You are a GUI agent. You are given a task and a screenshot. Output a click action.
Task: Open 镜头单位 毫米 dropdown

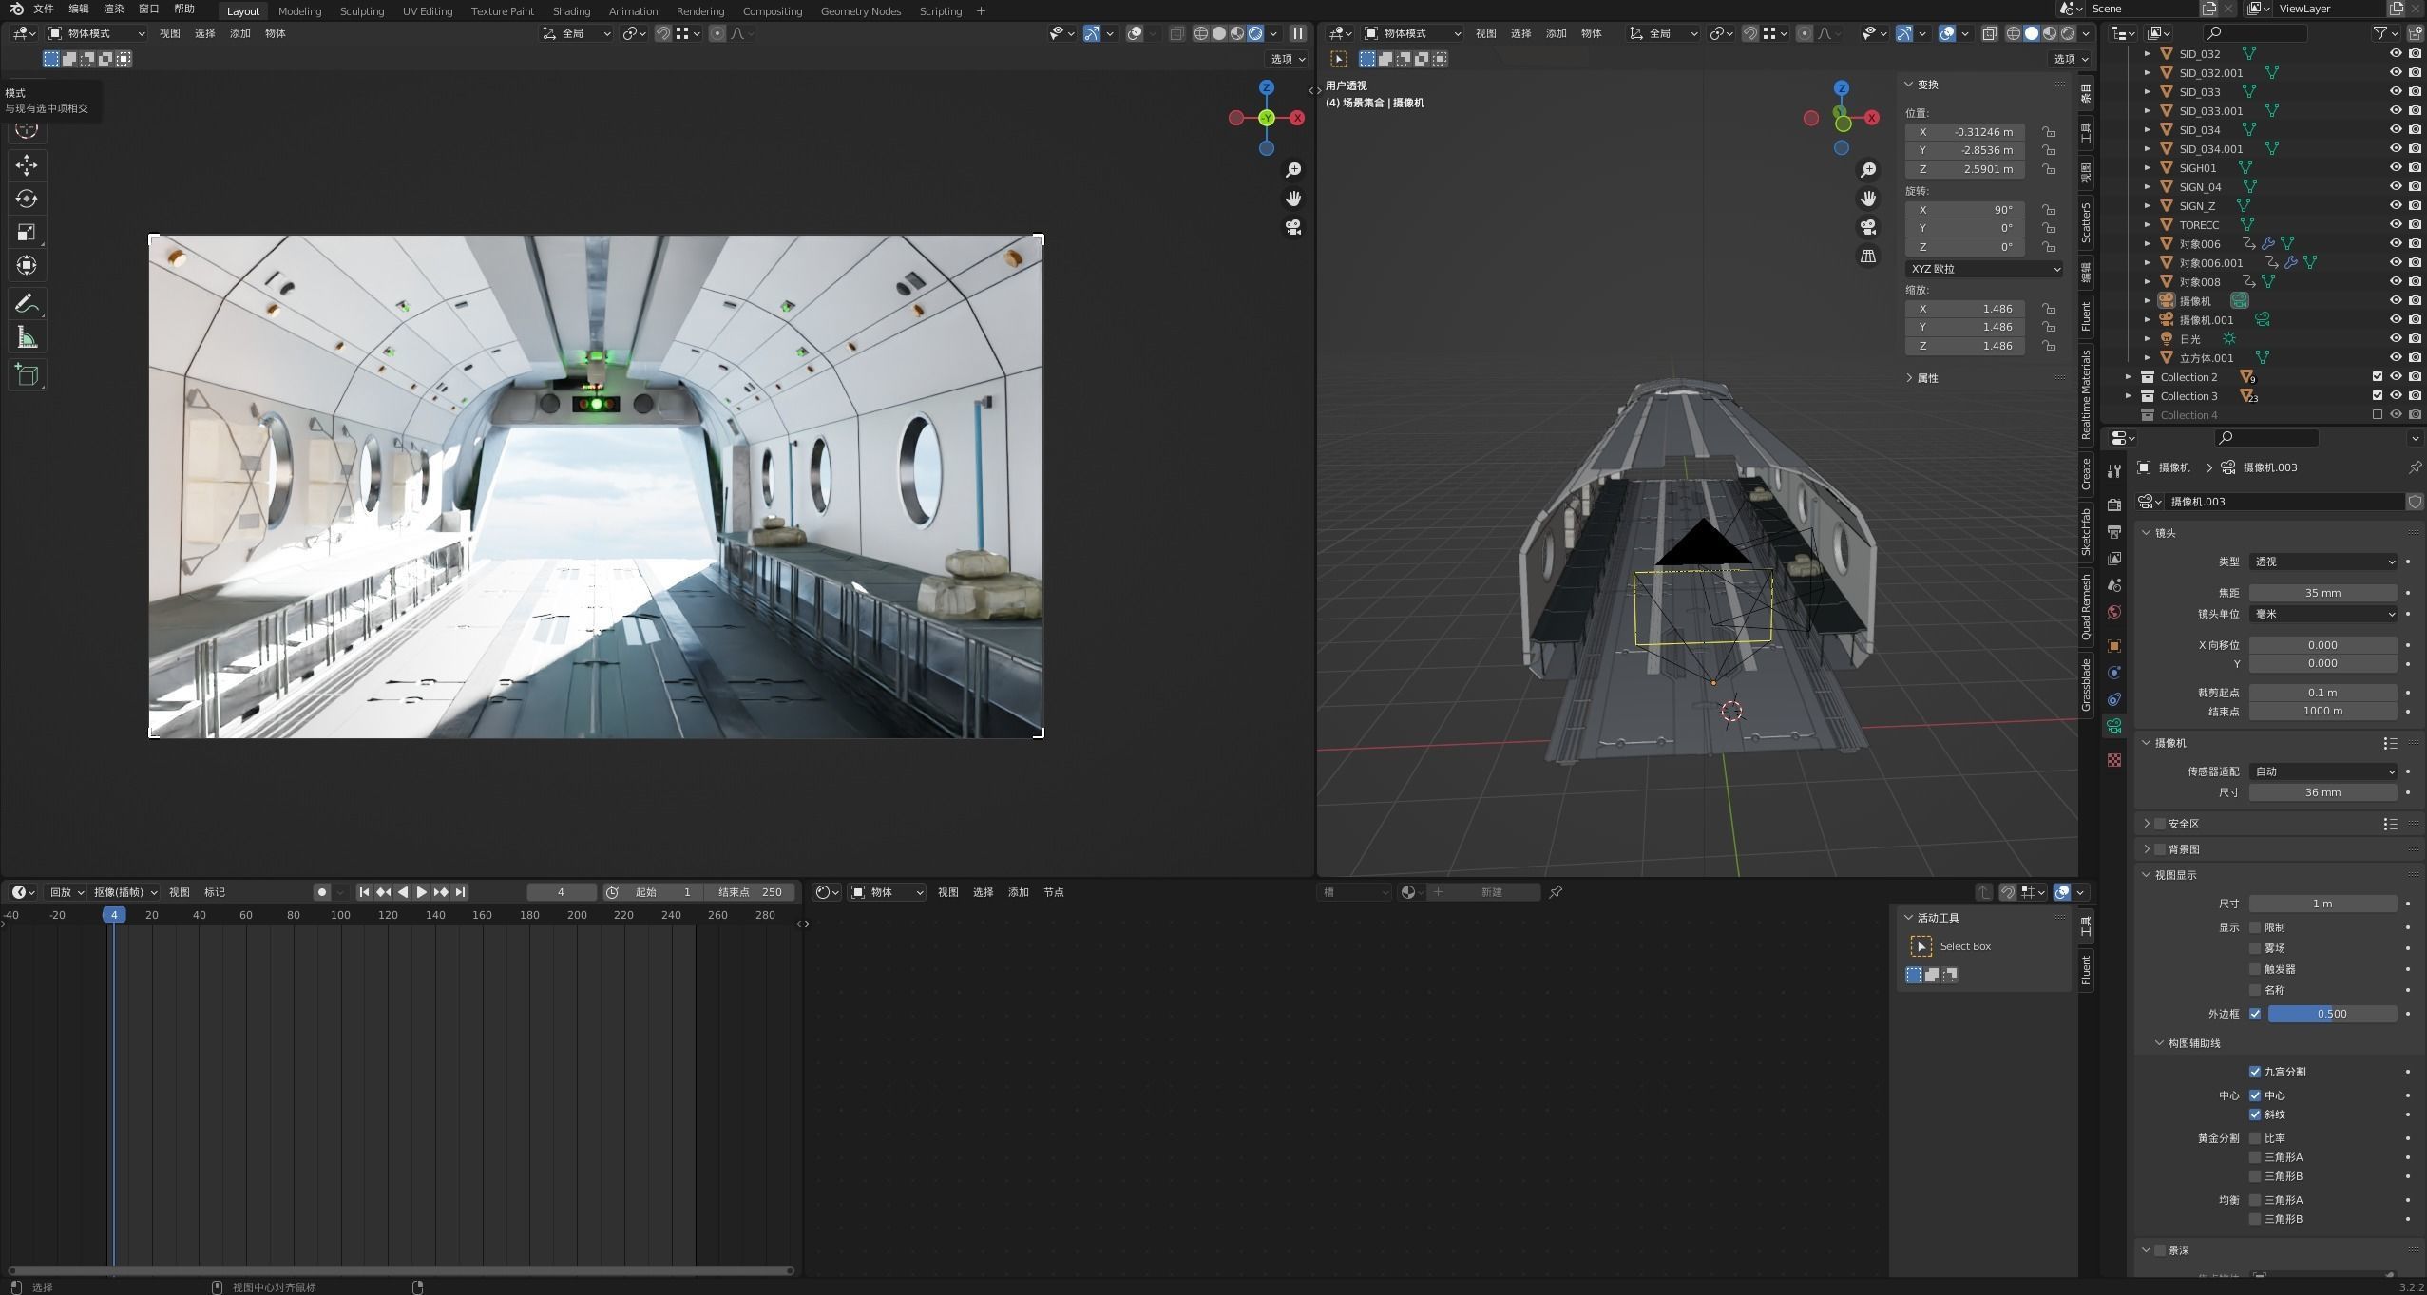[2322, 614]
